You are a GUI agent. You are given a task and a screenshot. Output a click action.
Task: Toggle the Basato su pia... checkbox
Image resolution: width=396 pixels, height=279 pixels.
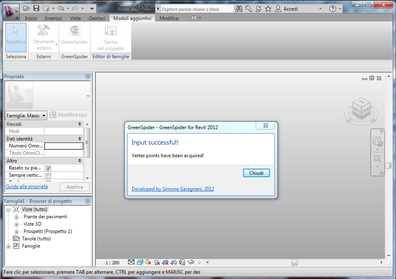pos(49,168)
